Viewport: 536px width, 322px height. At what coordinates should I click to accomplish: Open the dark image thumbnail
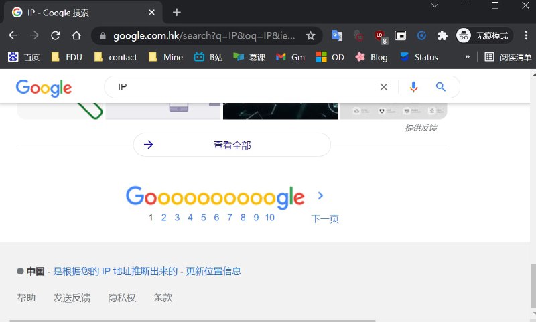click(x=280, y=111)
